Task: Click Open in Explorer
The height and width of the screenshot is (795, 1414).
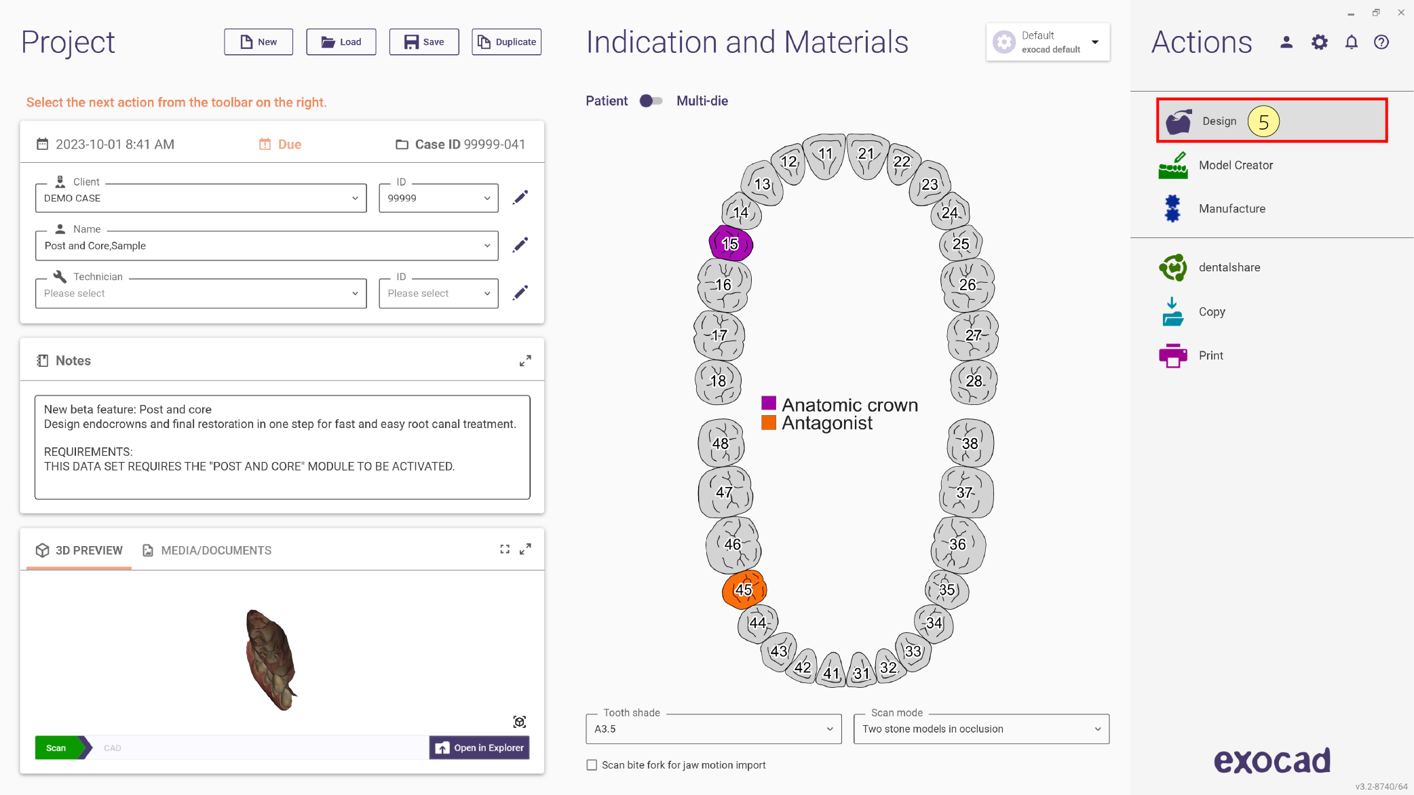Action: click(480, 748)
